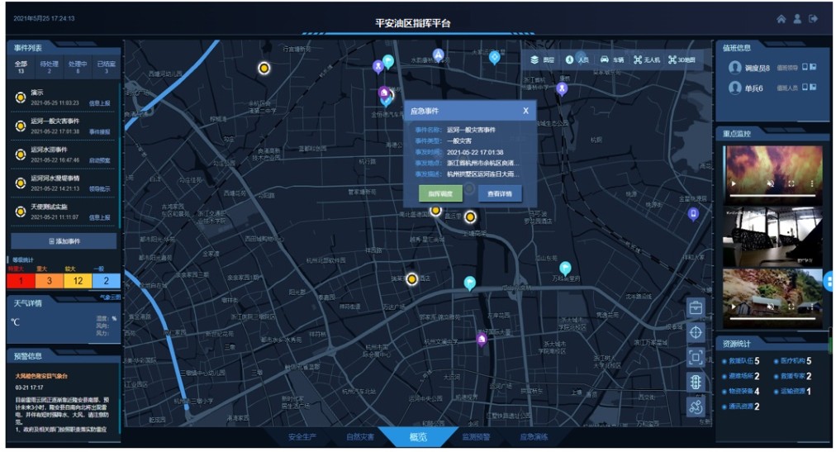Toggle the 人员 personnel map filter
836x452 pixels.
click(577, 59)
